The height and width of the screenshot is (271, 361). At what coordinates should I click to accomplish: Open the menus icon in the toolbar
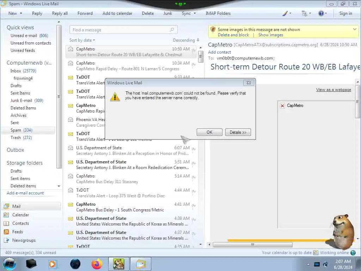(x=306, y=13)
